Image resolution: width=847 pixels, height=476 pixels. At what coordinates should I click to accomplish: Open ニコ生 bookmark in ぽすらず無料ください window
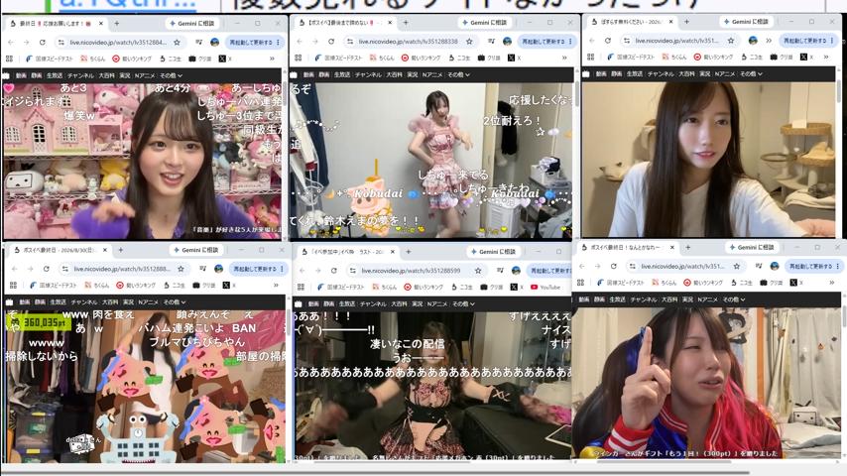coord(752,57)
